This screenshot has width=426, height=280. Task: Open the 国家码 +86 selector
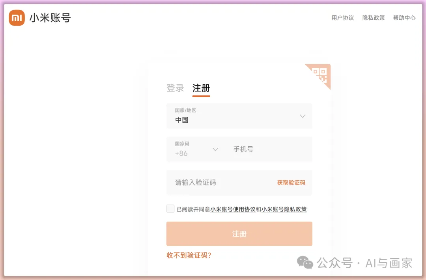197,149
